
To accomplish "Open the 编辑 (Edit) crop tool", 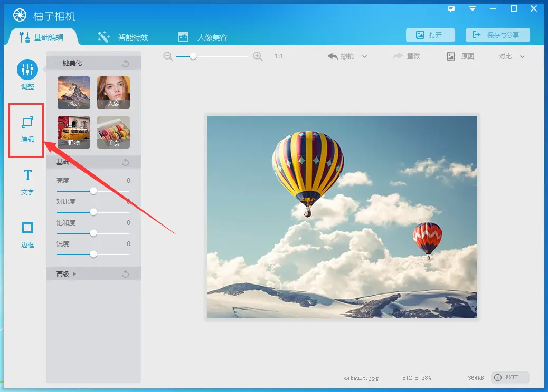I will tap(27, 123).
